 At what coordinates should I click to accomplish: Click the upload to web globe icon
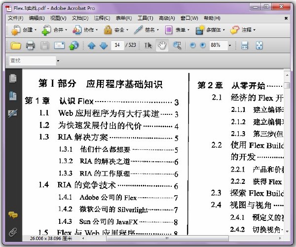(74, 45)
